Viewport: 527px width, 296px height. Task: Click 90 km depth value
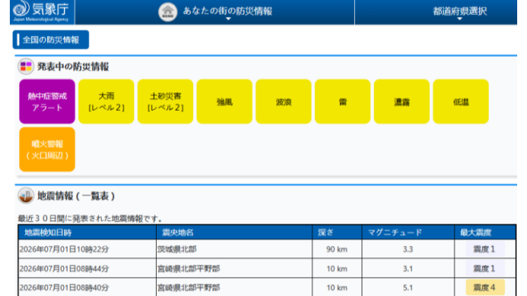click(x=337, y=249)
